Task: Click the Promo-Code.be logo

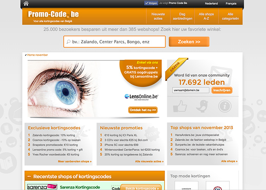Action: click(53, 14)
